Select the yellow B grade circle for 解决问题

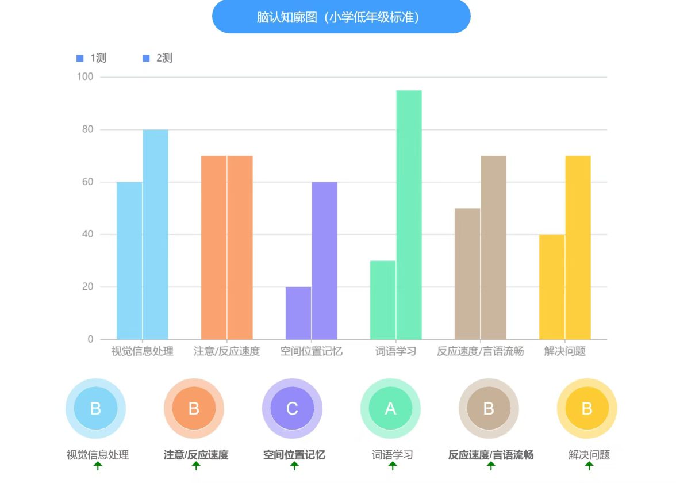[587, 408]
